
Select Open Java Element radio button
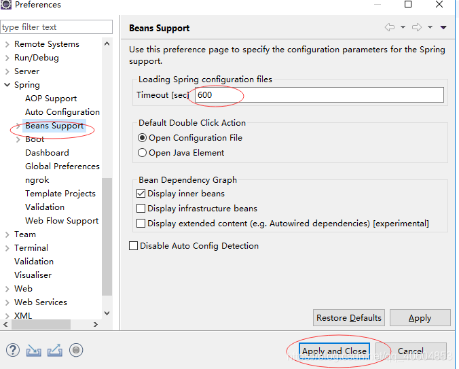142,153
